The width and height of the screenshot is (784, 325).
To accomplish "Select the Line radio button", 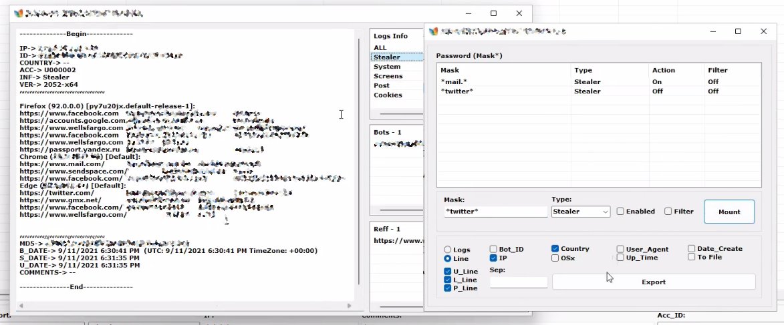I will pos(448,259).
